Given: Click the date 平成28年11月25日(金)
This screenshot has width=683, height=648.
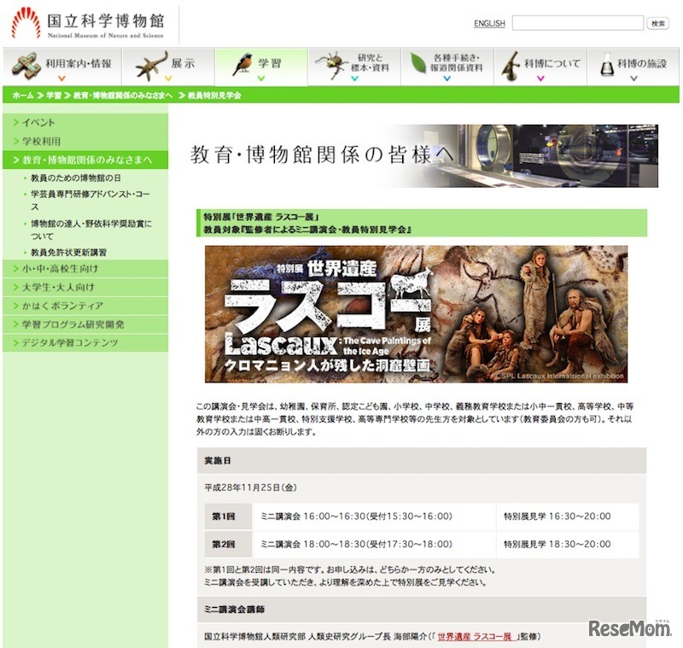Looking at the screenshot, I should pyautogui.click(x=251, y=487).
